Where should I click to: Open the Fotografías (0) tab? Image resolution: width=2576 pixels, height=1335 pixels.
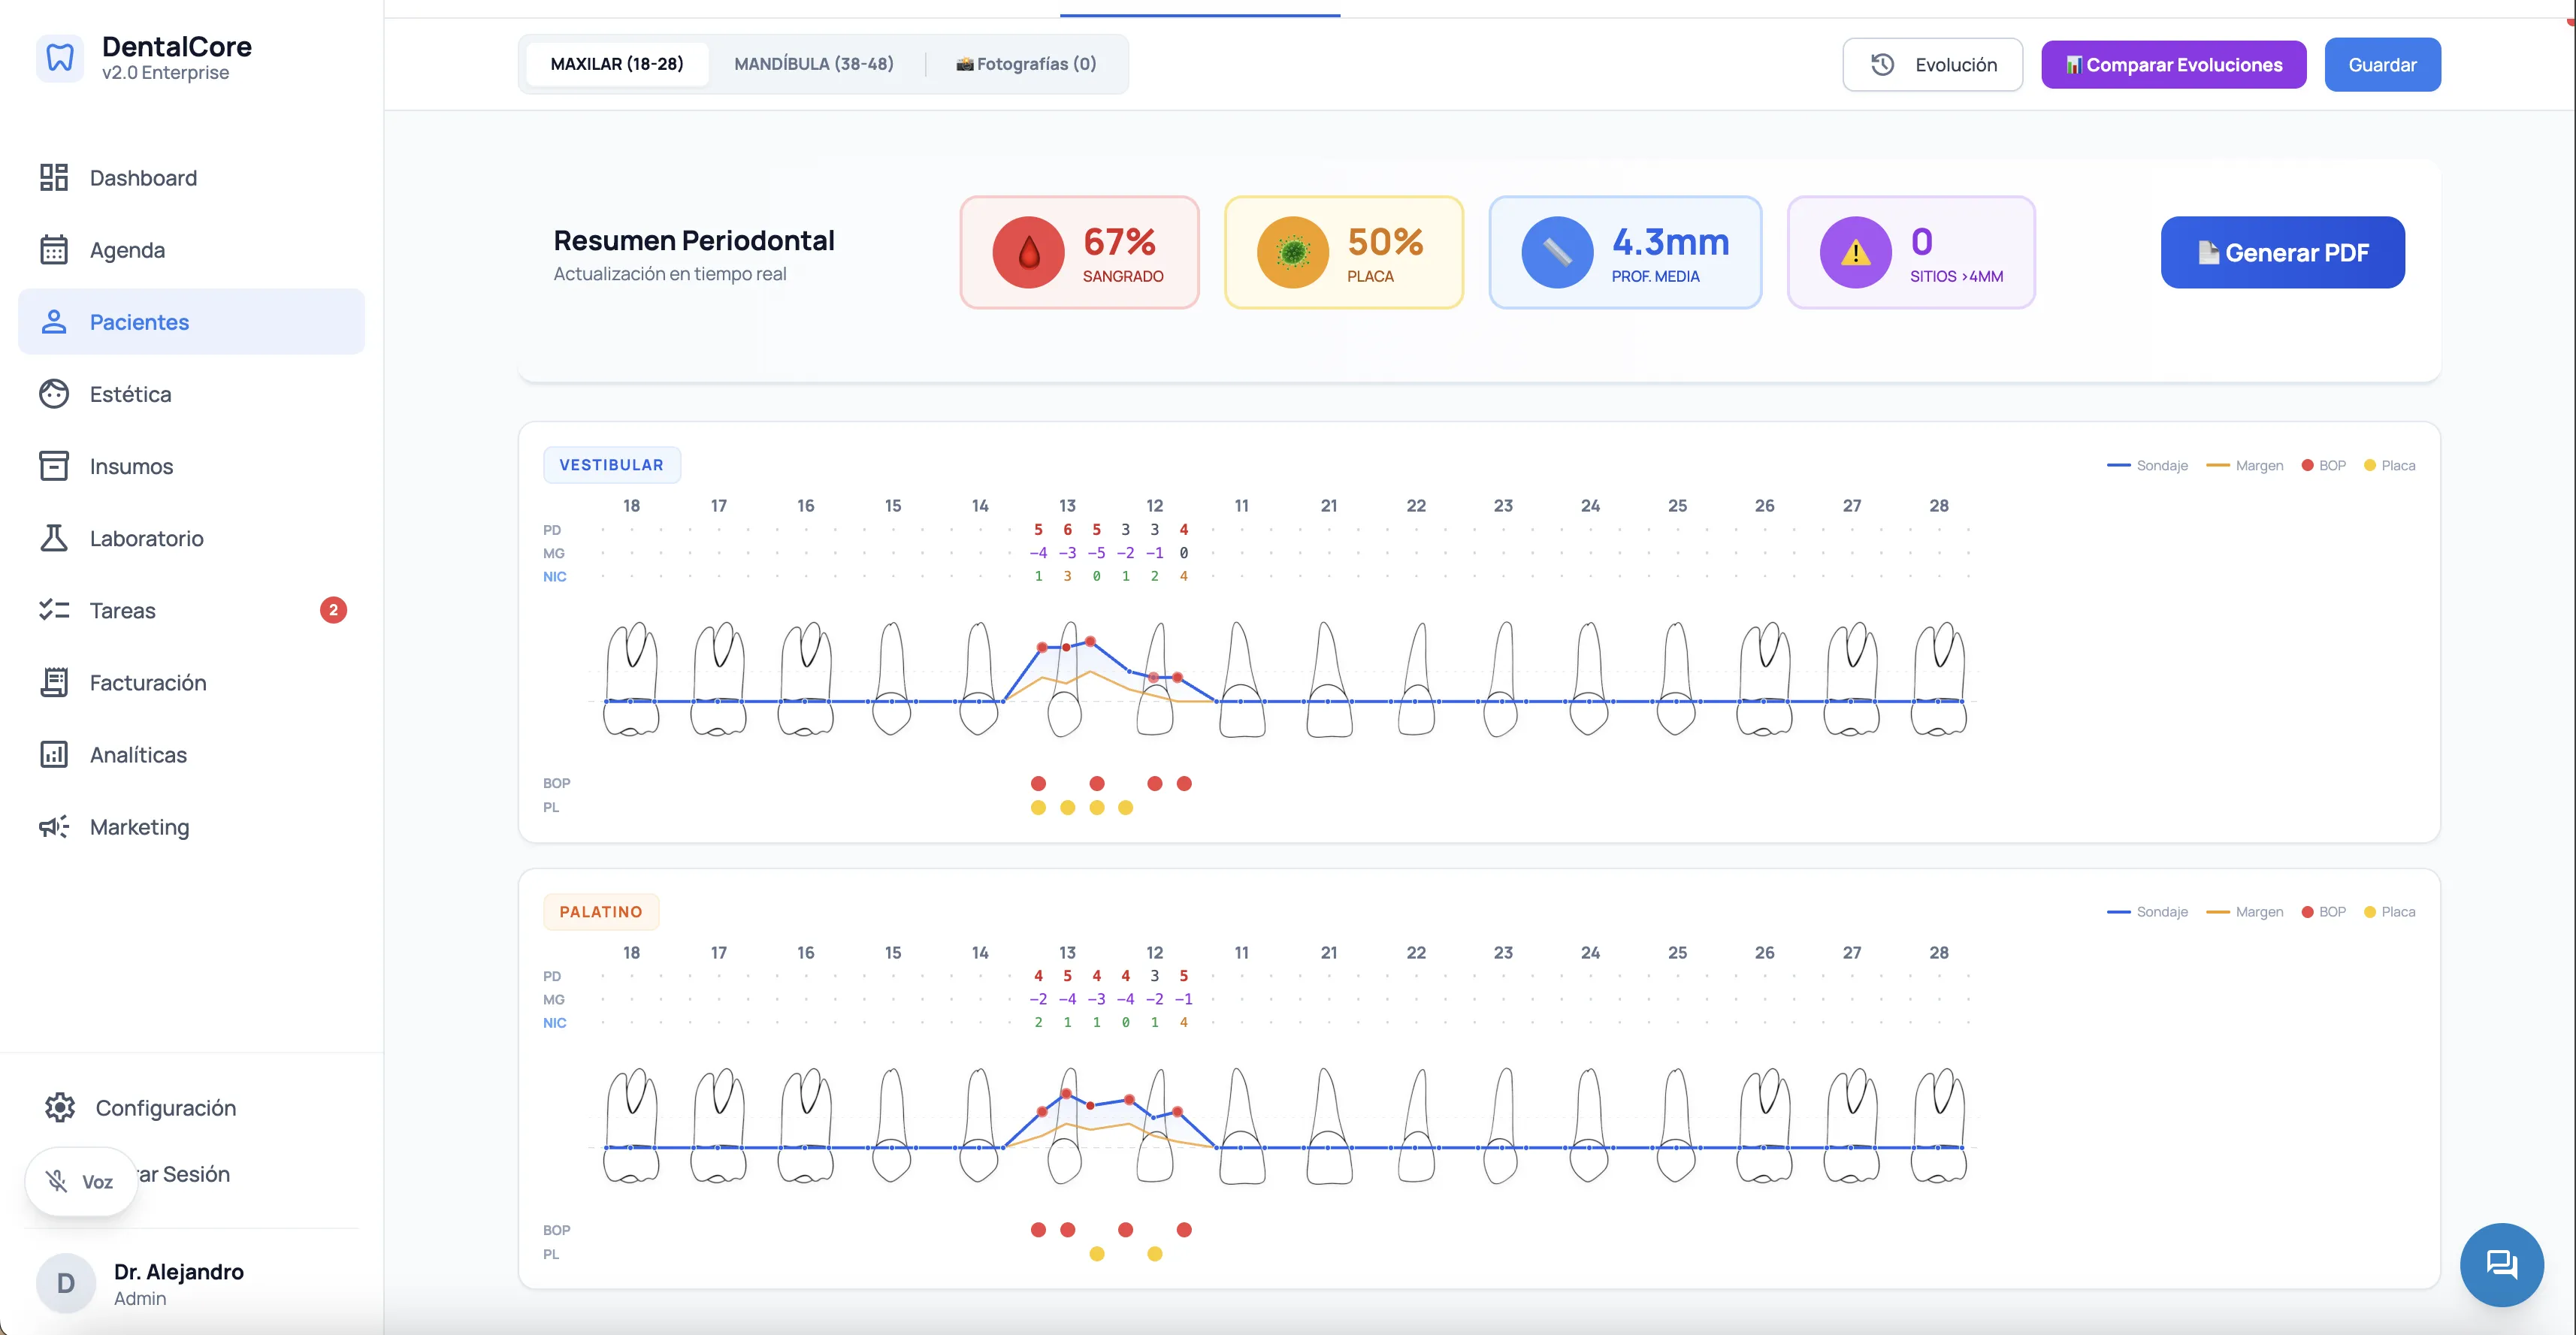(1026, 64)
